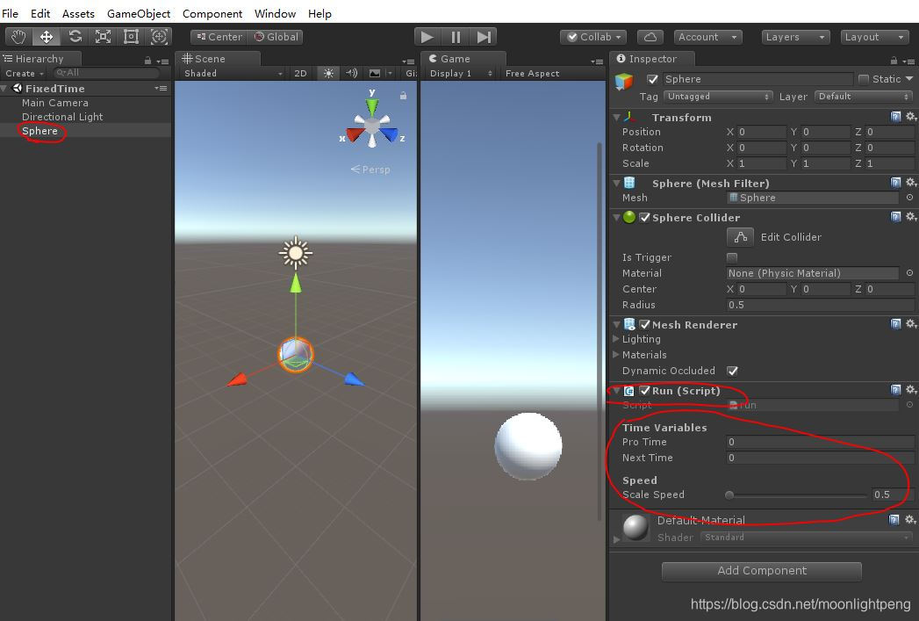Select the Move tool
This screenshot has width=919, height=621.
coord(47,37)
